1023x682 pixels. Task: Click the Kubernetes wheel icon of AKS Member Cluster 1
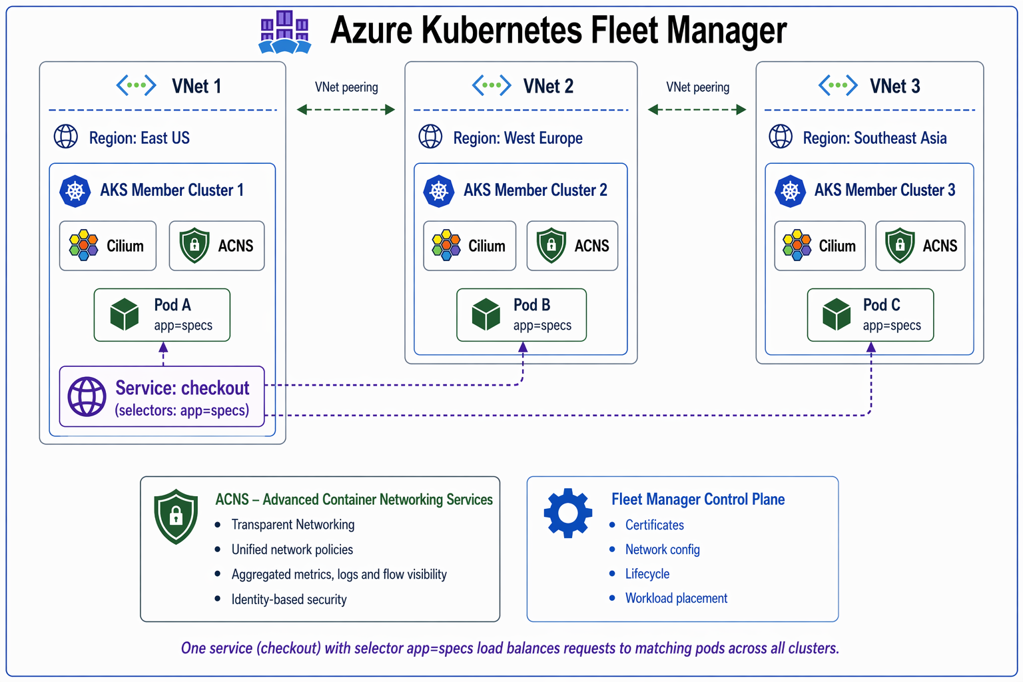(75, 191)
